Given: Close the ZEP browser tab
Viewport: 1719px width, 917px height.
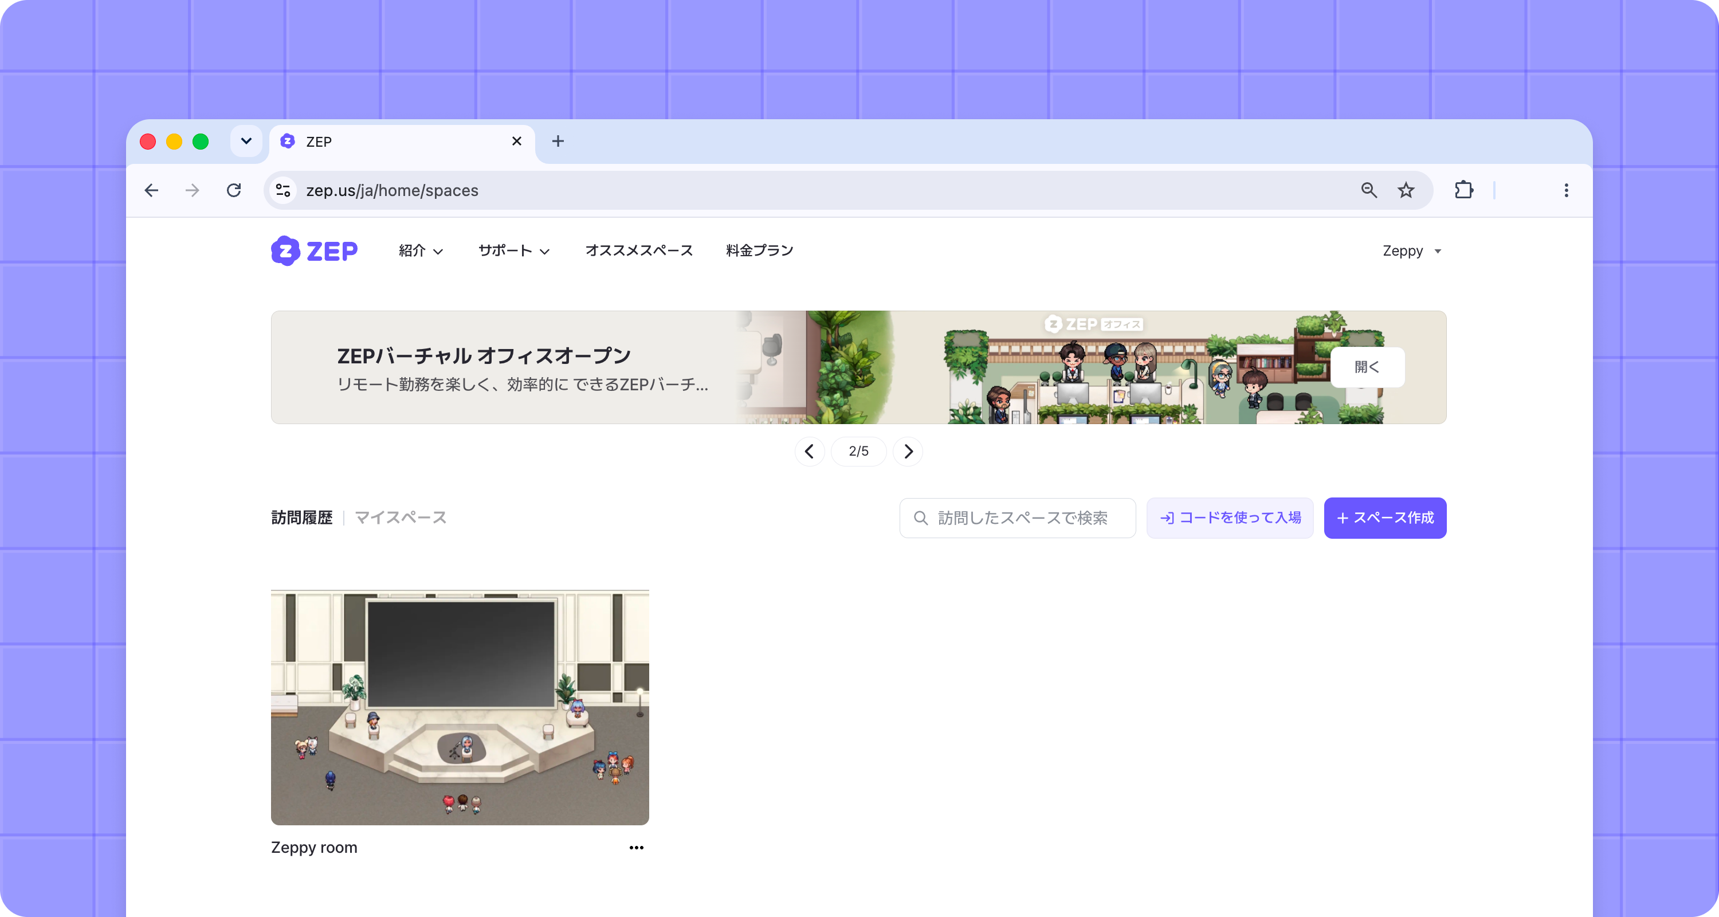Looking at the screenshot, I should point(516,142).
